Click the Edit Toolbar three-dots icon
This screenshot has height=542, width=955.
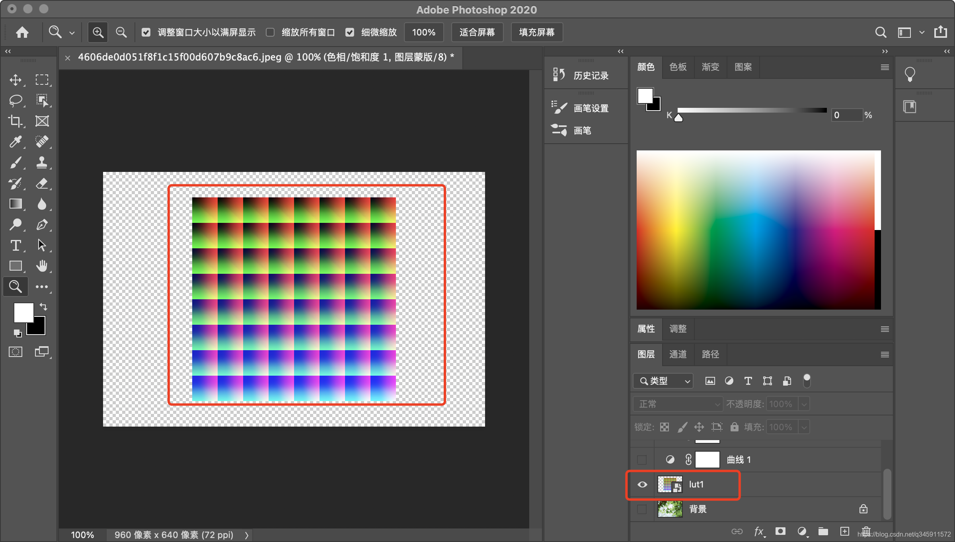tap(42, 287)
